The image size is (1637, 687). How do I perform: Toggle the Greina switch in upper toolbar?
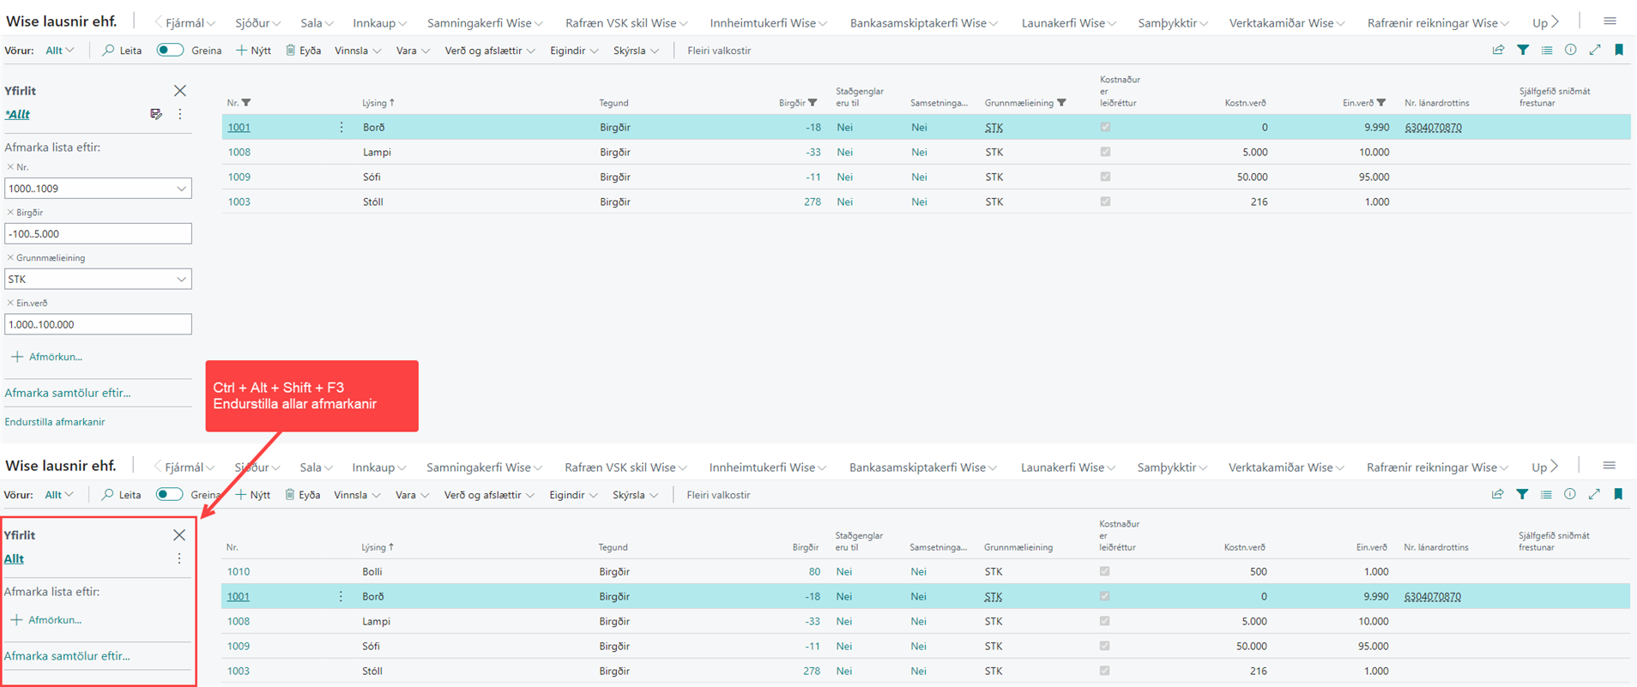tap(170, 51)
